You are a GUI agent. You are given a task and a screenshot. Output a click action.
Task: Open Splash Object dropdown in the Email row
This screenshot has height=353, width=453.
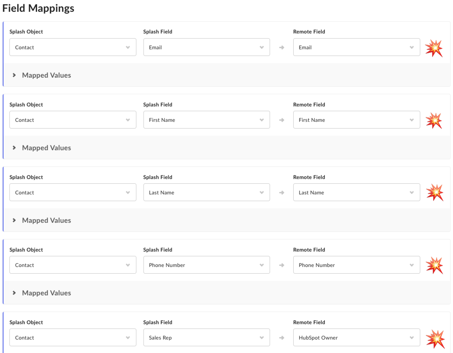[73, 47]
